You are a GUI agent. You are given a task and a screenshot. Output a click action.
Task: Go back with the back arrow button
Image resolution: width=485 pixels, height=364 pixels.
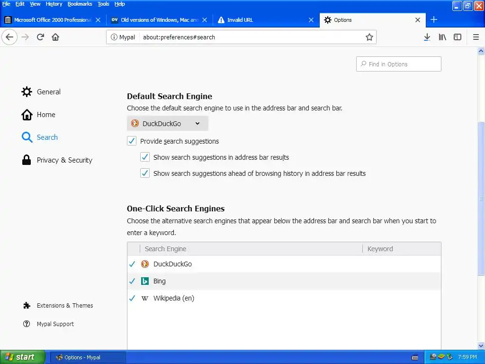click(x=9, y=37)
